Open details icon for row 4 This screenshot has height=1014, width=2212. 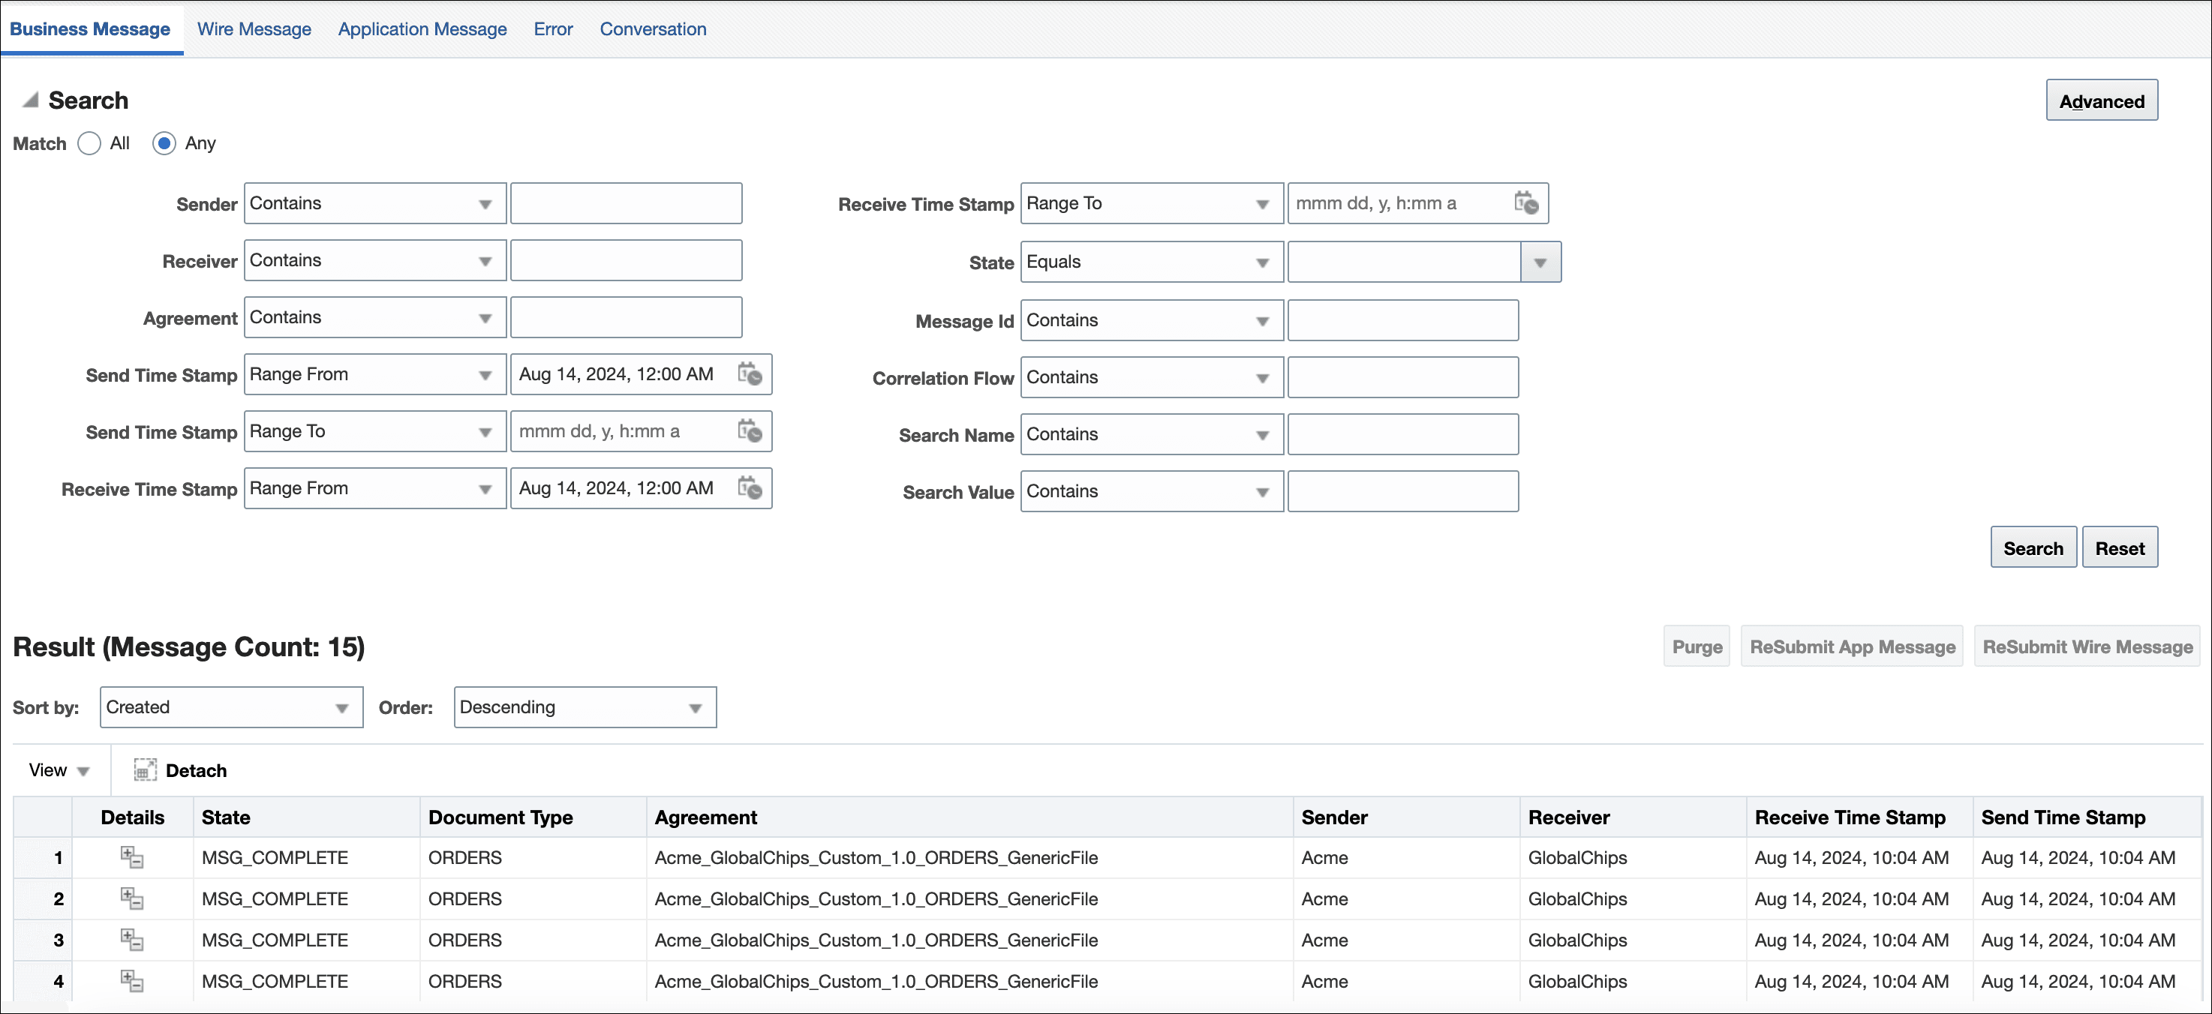click(131, 980)
